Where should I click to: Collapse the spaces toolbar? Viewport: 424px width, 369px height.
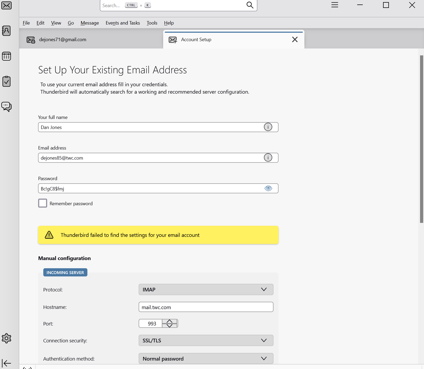coord(6,363)
